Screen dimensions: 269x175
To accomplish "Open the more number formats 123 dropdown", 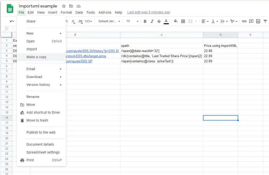I will (x=88, y=21).
